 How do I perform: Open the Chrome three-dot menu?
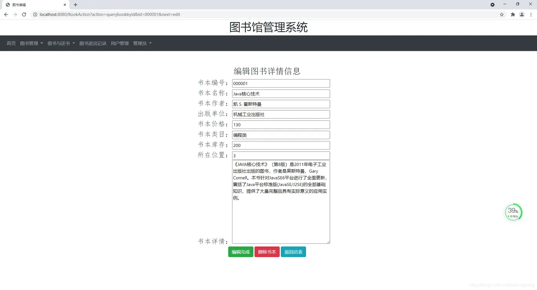(531, 15)
